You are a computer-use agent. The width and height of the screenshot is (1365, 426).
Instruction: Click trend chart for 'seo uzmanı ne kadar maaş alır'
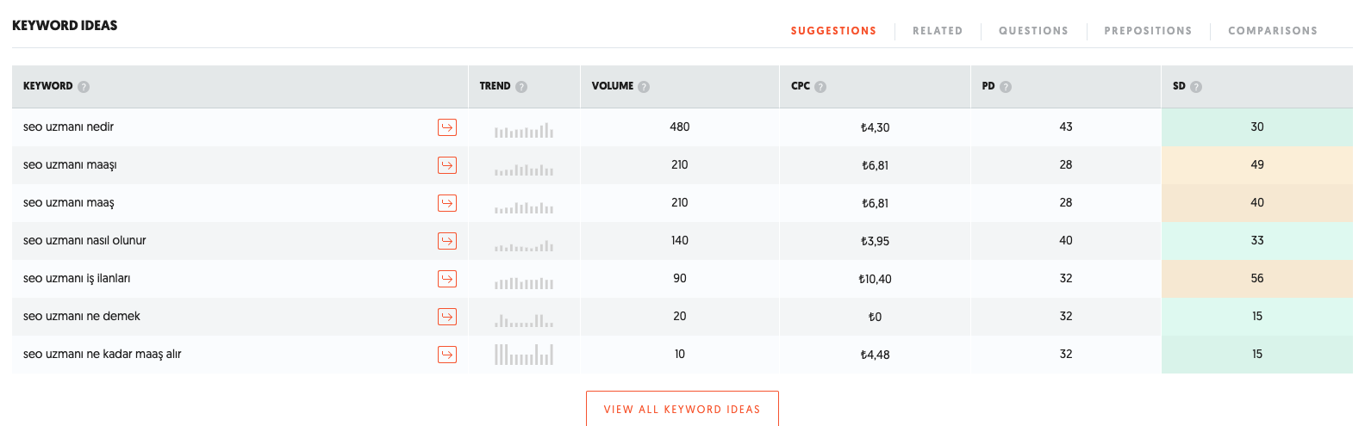tap(524, 355)
